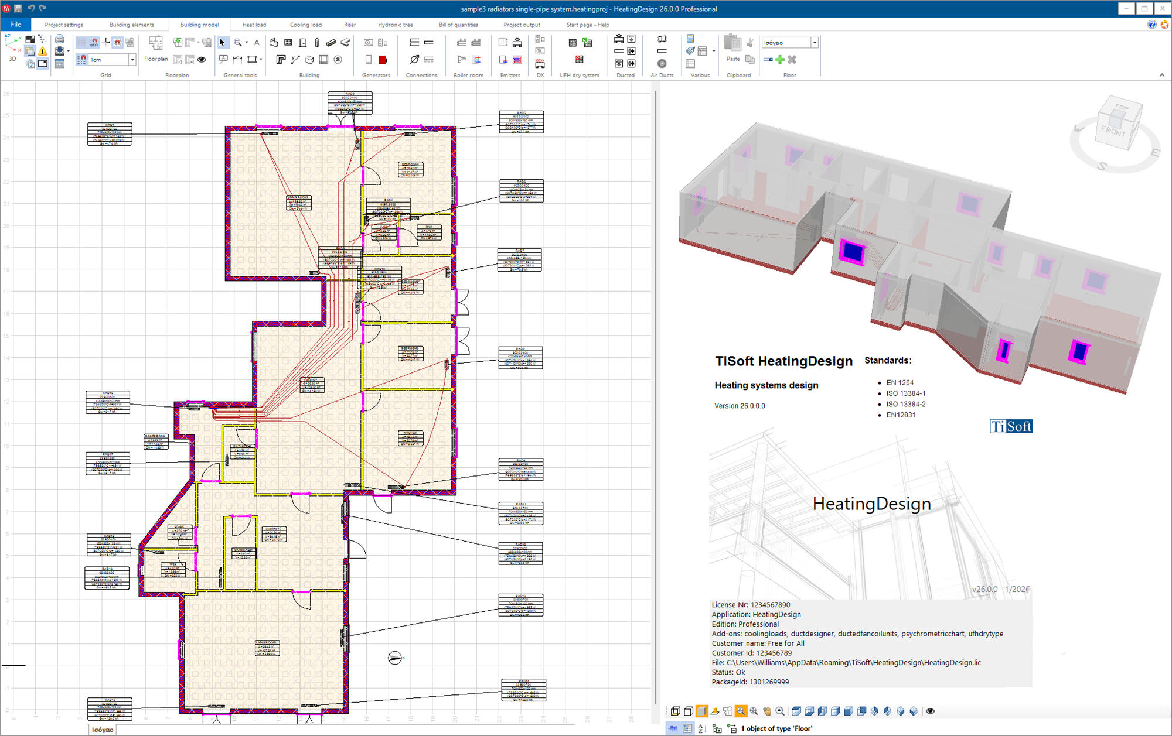This screenshot has height=736, width=1172.
Task: Click the help question mark icon
Action: [x=1152, y=25]
